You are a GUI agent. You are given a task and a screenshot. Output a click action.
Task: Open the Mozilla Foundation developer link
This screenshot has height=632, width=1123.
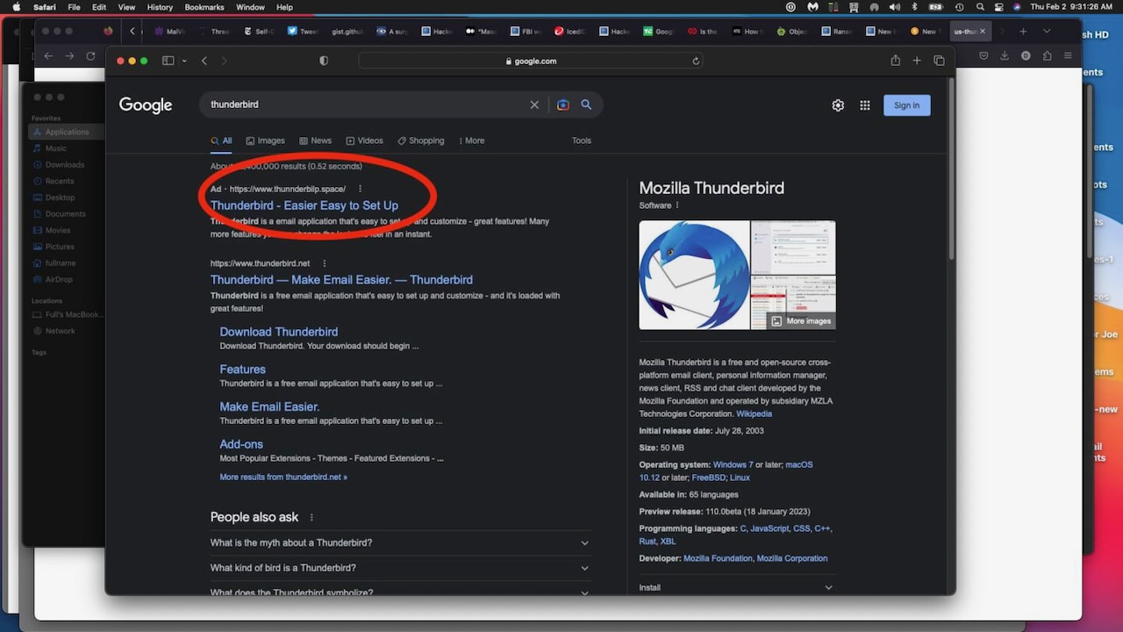718,558
